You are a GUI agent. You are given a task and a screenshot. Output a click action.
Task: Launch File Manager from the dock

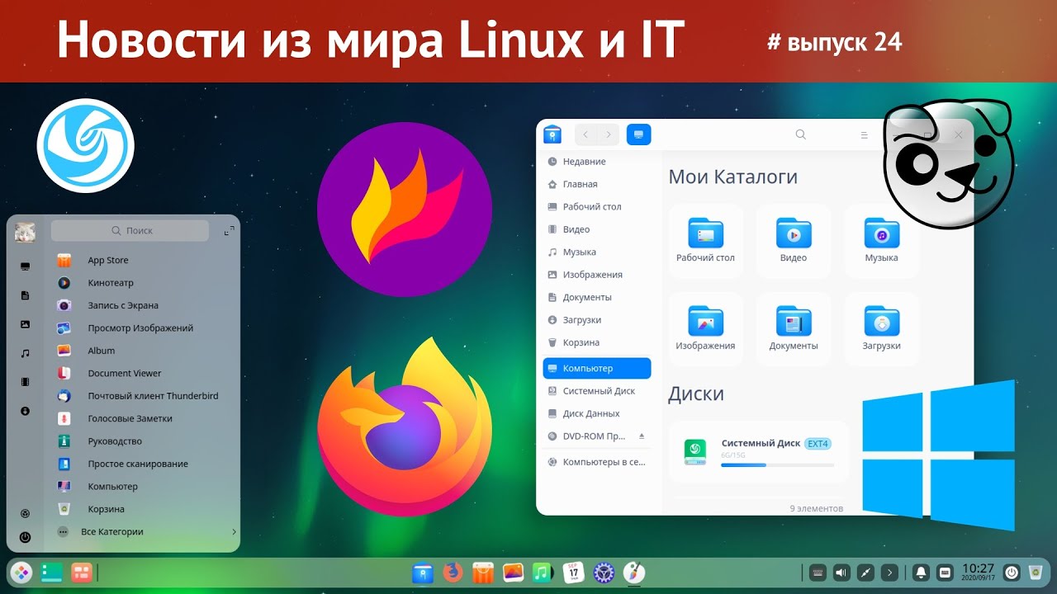(423, 573)
